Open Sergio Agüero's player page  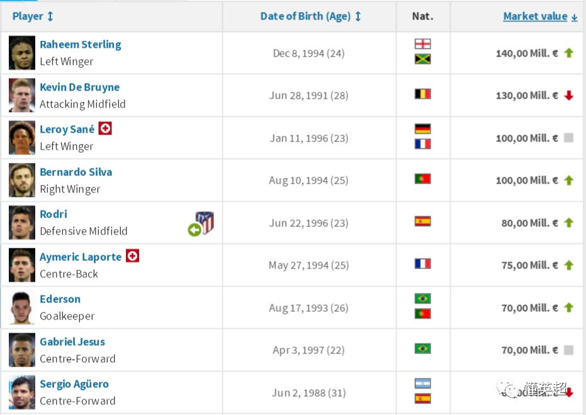click(x=74, y=384)
